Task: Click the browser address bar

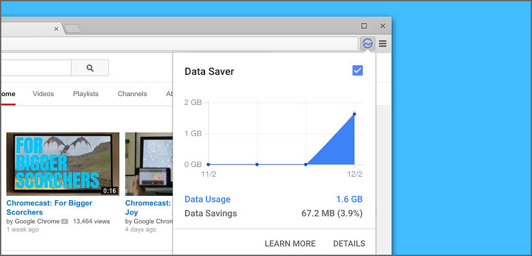Action: coord(179,44)
